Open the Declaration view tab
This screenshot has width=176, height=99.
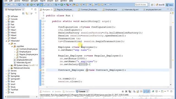click(x=68, y=92)
